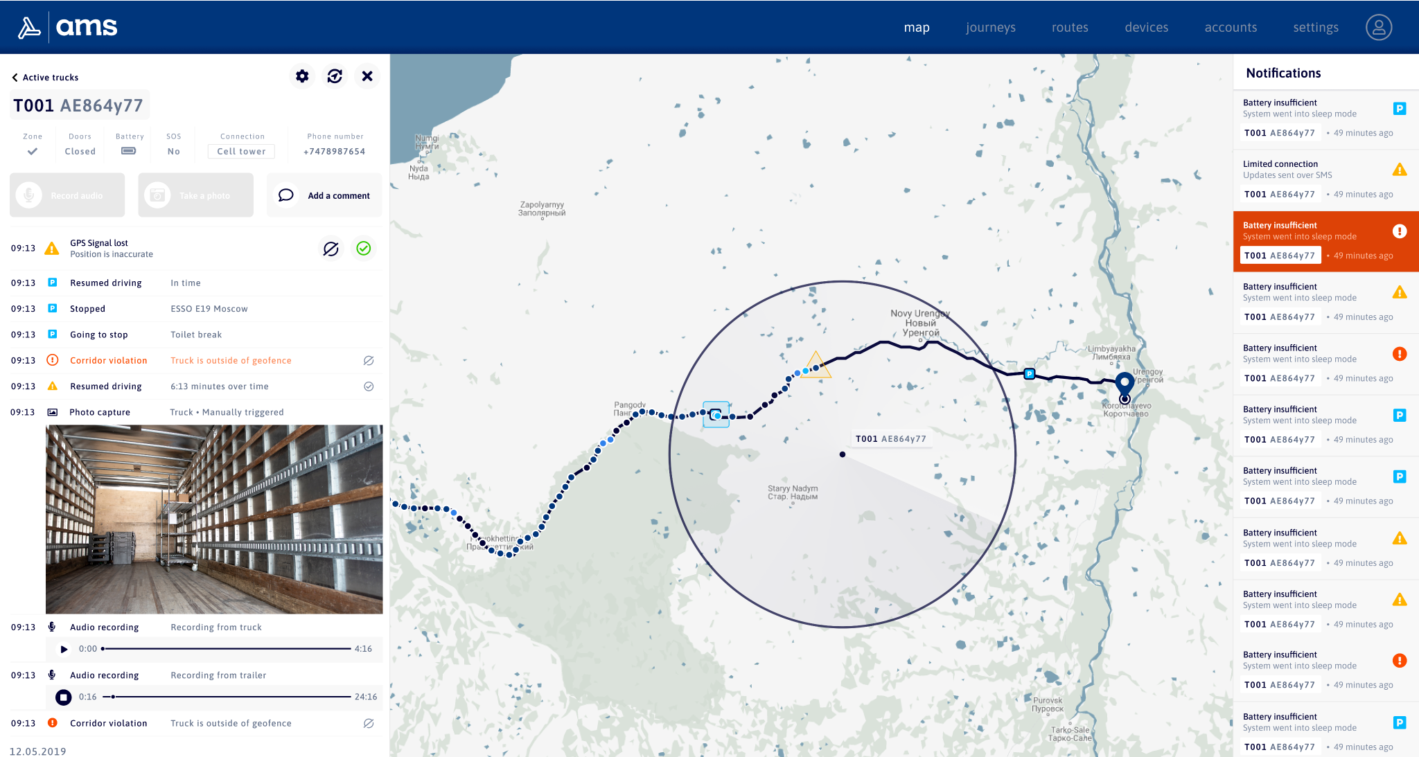Open the truck interior photo
Viewport: 1419px width, 757px height.
pos(214,519)
